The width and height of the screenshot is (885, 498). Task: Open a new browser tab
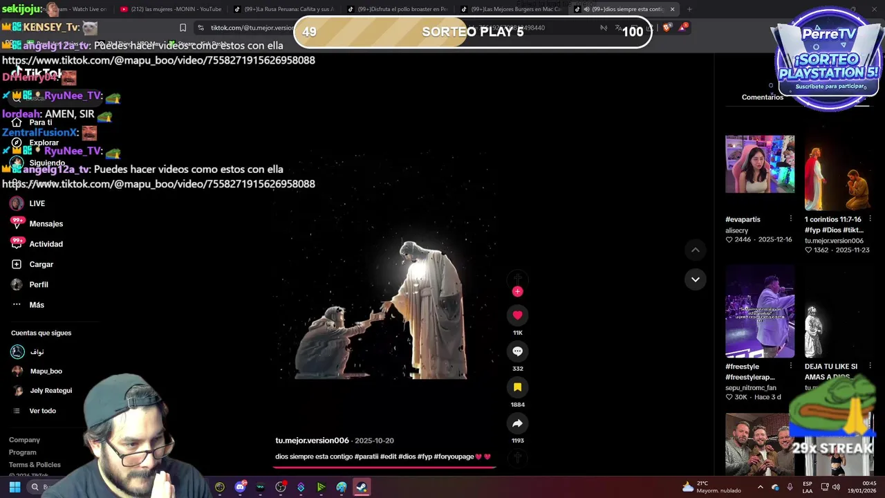tap(689, 9)
